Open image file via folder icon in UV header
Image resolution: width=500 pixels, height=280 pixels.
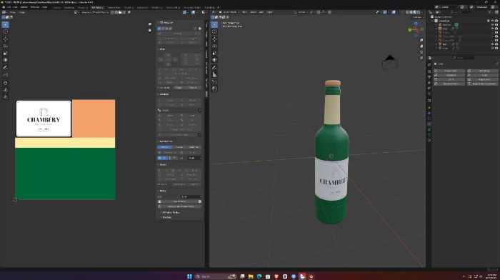120,12
